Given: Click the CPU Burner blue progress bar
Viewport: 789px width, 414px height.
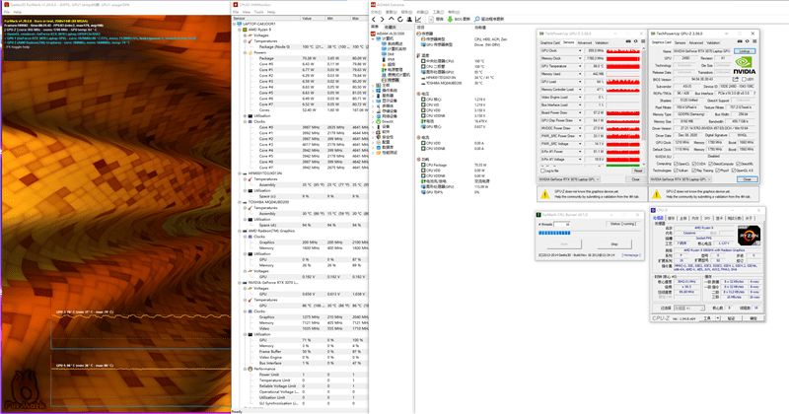Looking at the screenshot, I should tap(554, 233).
